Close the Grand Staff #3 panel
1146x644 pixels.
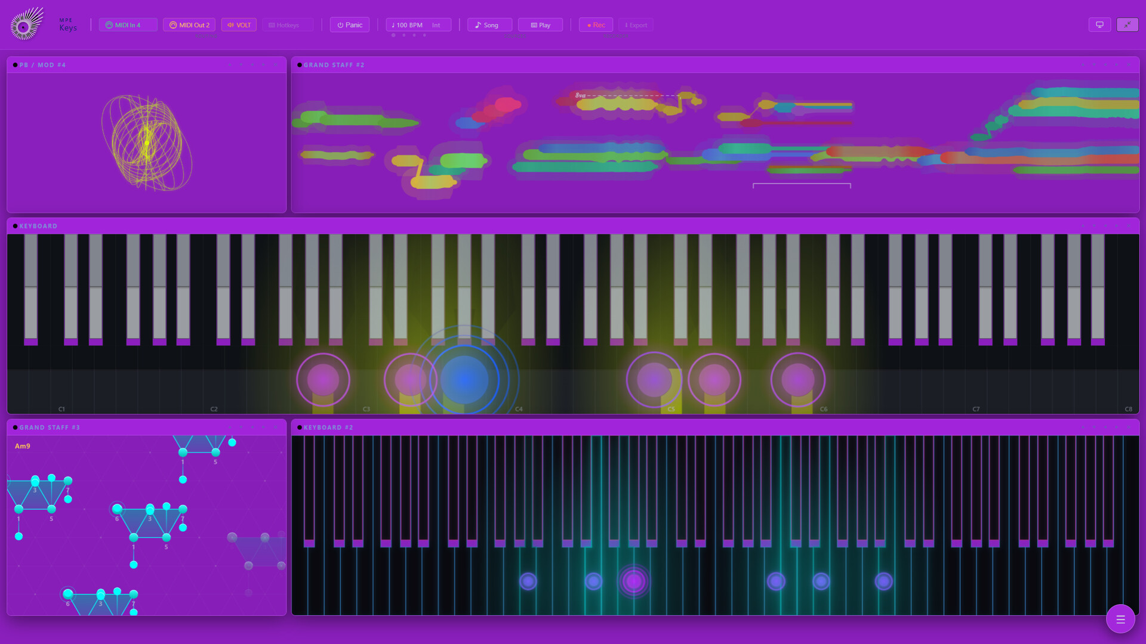[275, 427]
